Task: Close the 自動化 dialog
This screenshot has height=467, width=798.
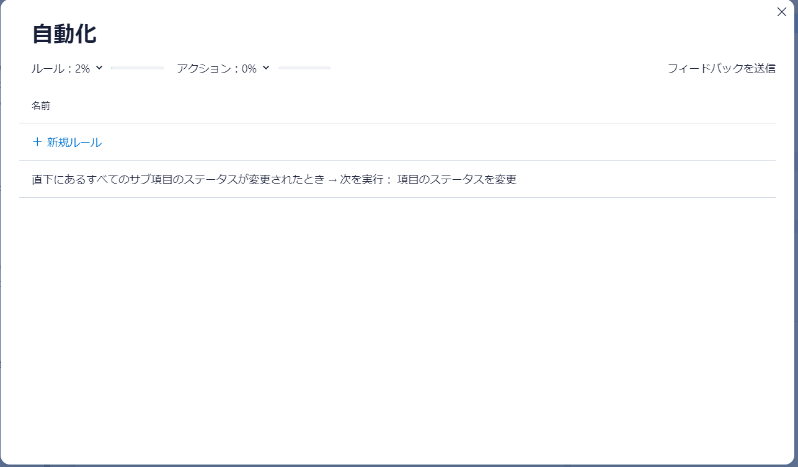Action: tap(781, 12)
